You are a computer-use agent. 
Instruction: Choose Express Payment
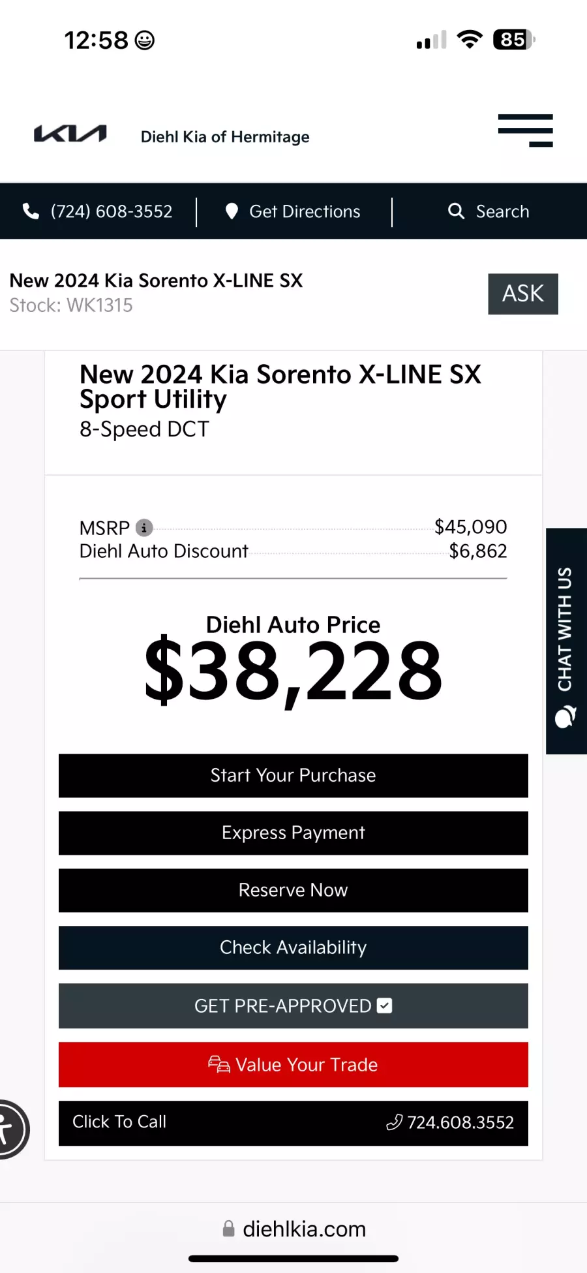click(x=293, y=833)
